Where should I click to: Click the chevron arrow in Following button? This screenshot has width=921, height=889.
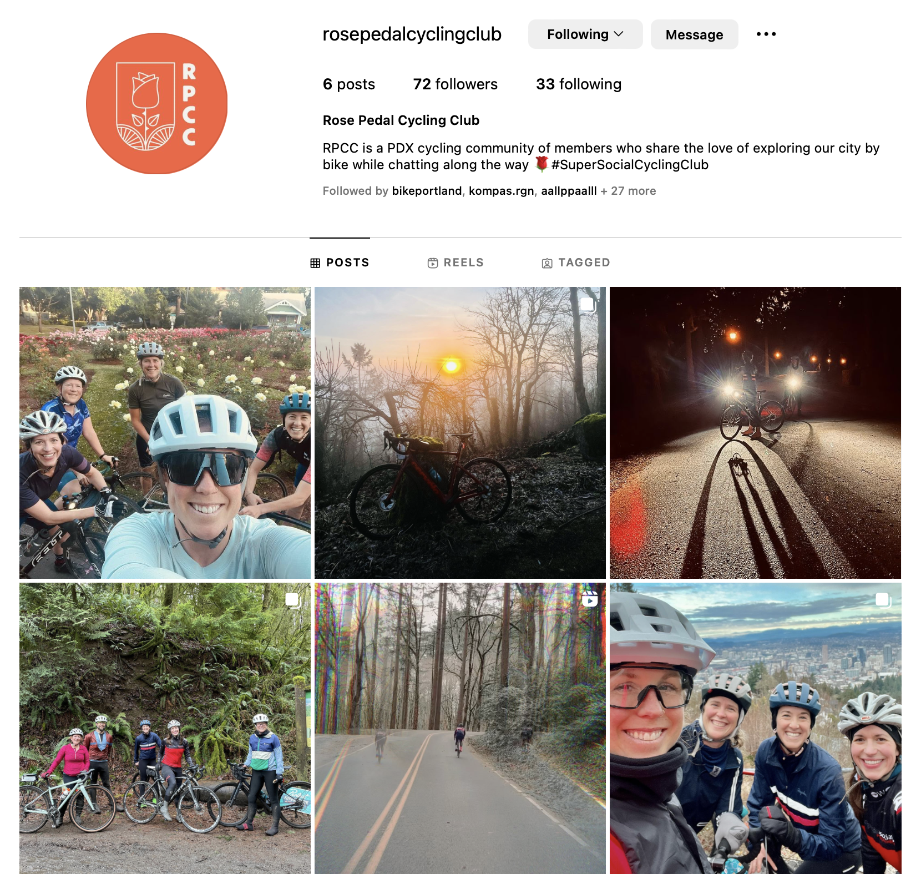pyautogui.click(x=619, y=34)
